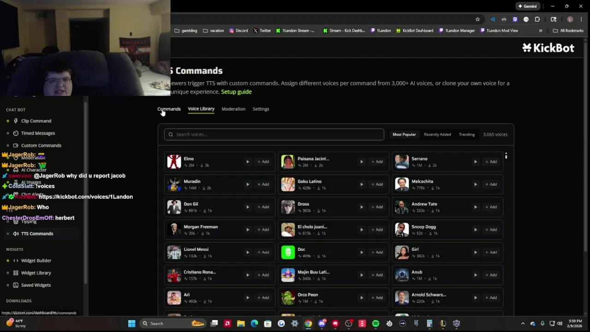
Task: Open the taskbar clock and date
Action: point(575,323)
